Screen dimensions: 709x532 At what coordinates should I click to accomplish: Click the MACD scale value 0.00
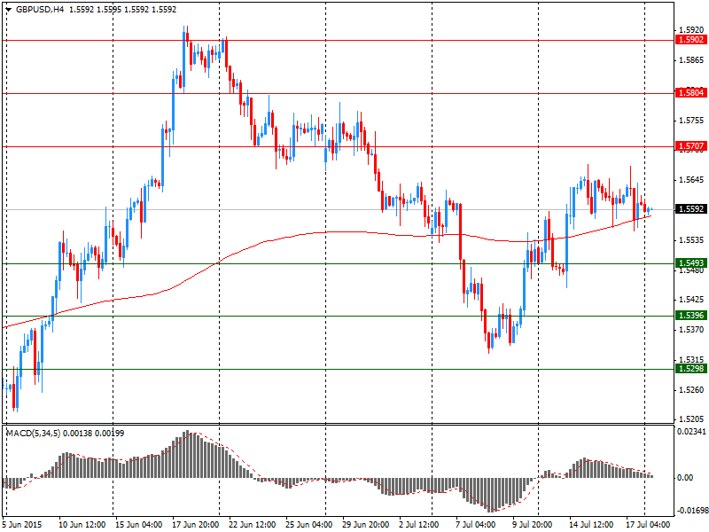(x=686, y=478)
